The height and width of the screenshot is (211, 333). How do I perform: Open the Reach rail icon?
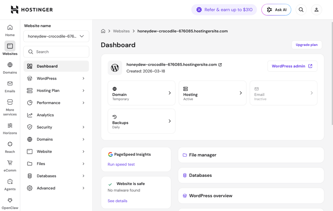(x=10, y=144)
